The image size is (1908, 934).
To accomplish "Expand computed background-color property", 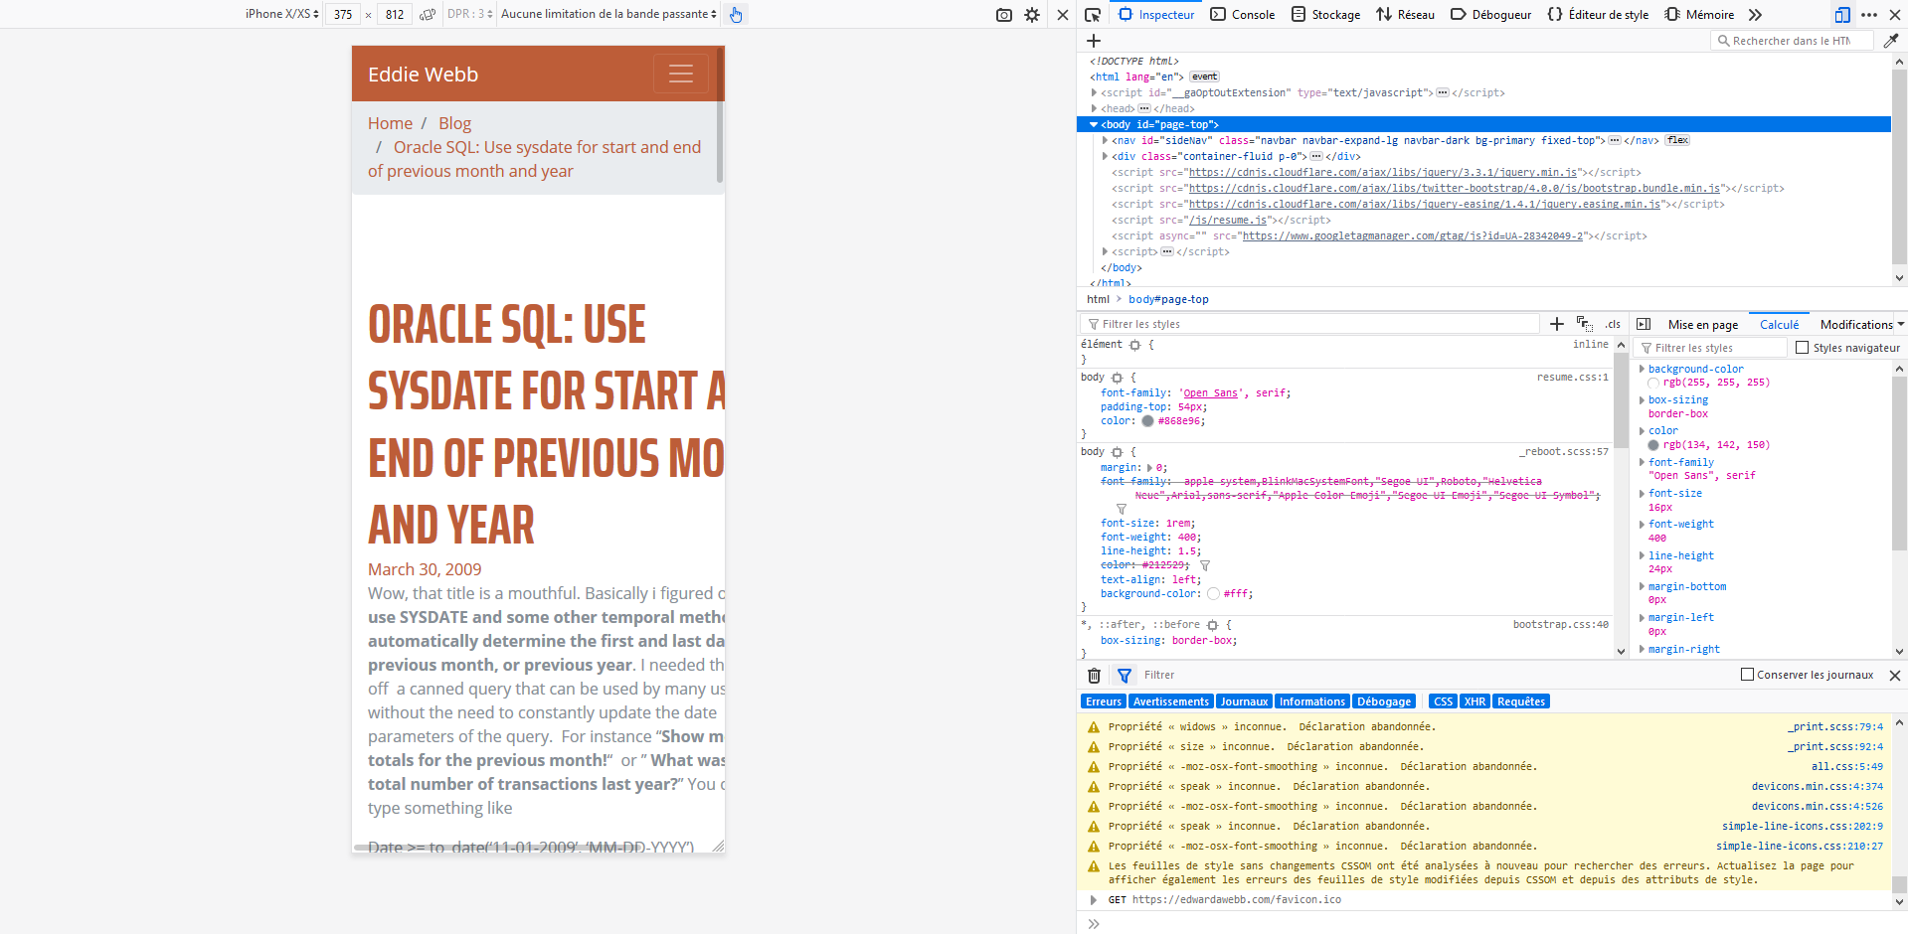I will 1642,369.
